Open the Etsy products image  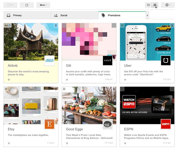(31, 105)
